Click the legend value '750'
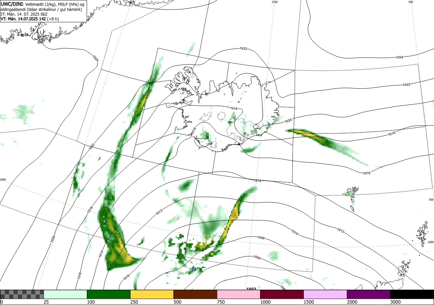The image size is (434, 305). (x=221, y=302)
